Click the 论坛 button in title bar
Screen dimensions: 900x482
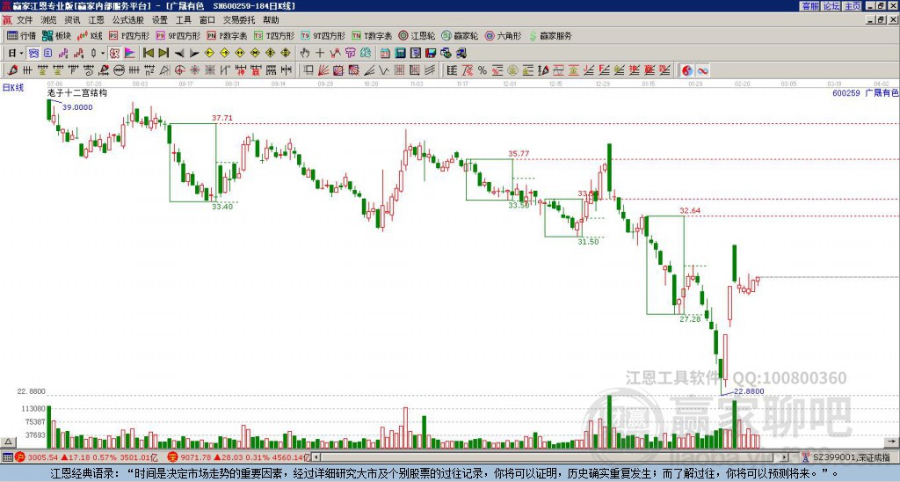(831, 6)
